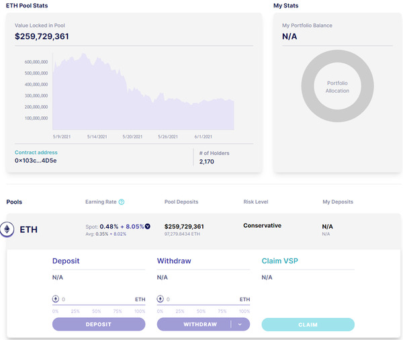Click the ETH icon in Withdraw field

pos(160,299)
